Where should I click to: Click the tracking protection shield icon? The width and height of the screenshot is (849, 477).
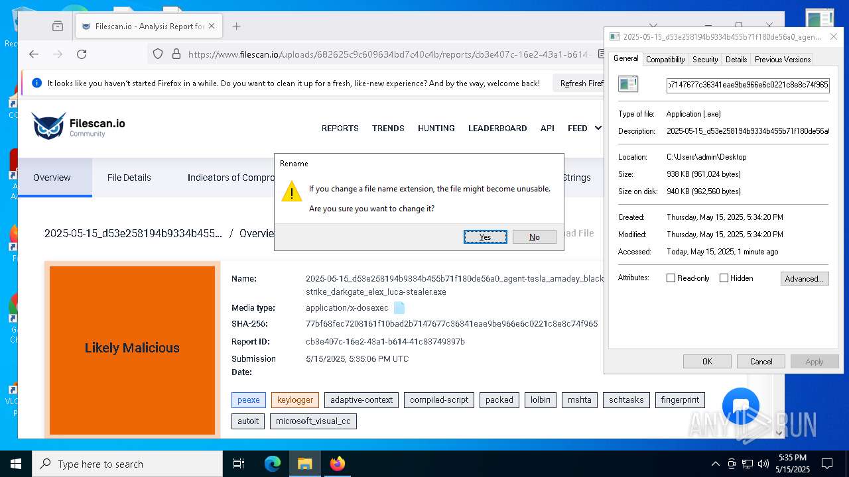tap(158, 54)
